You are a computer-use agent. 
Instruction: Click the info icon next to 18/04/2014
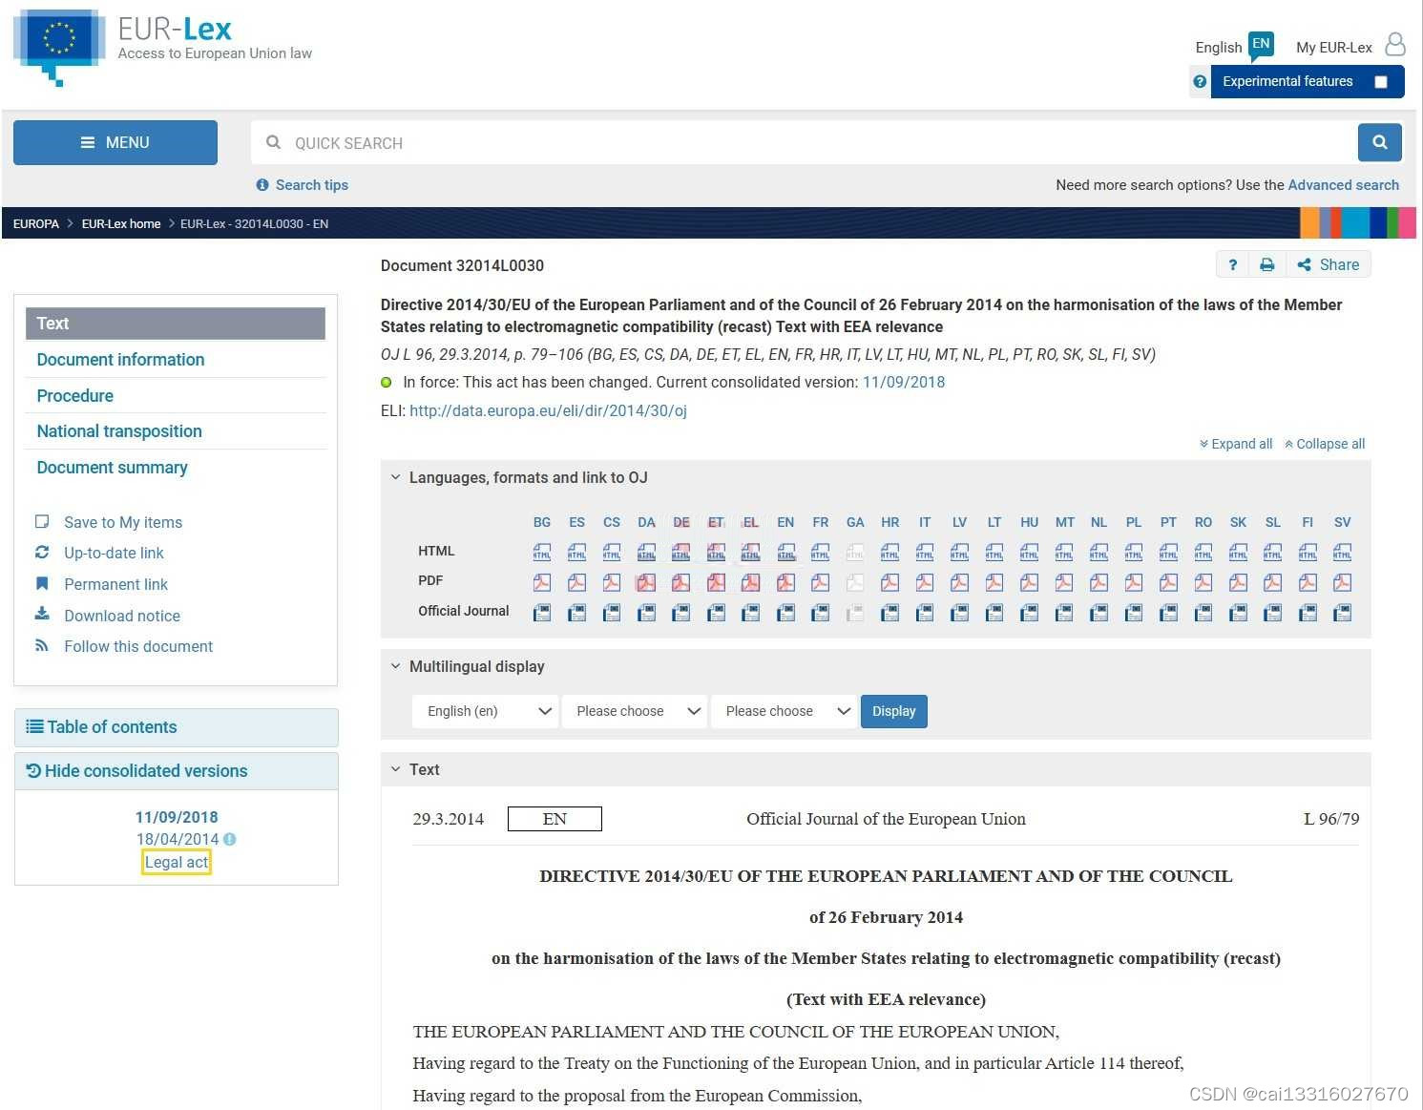(230, 840)
